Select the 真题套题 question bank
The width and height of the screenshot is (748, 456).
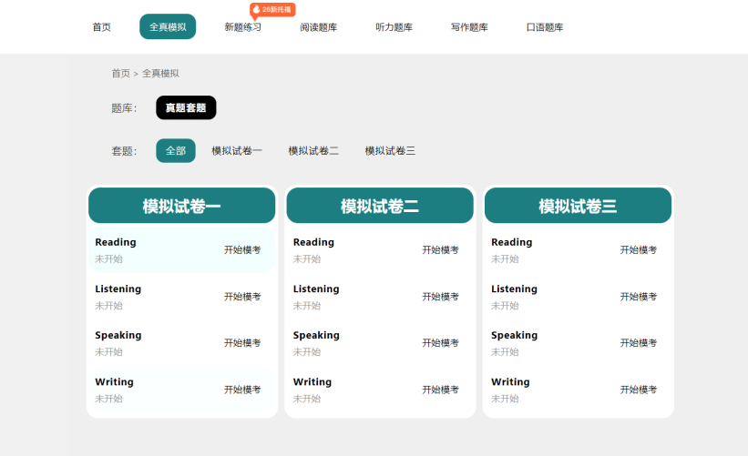tap(186, 107)
